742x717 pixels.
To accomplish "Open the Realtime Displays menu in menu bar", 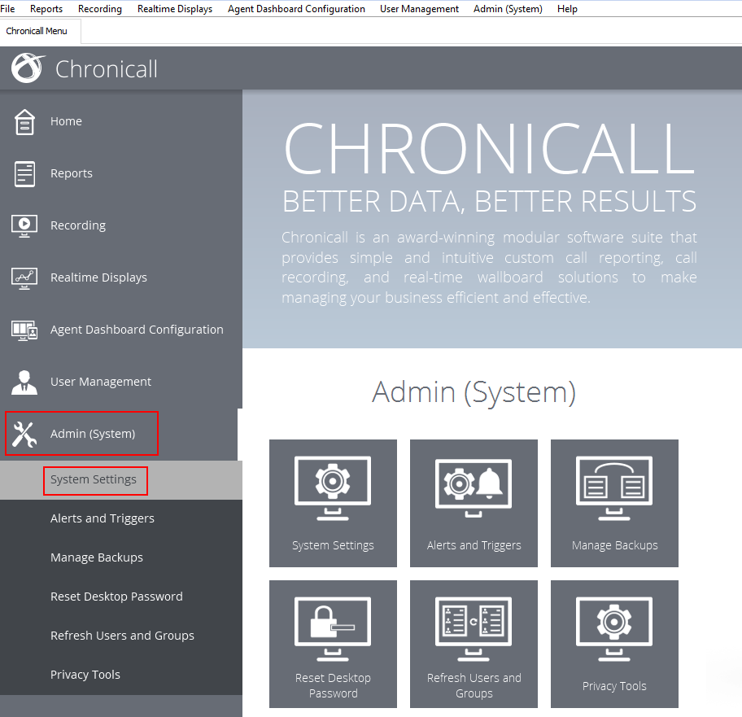I will pos(175,8).
